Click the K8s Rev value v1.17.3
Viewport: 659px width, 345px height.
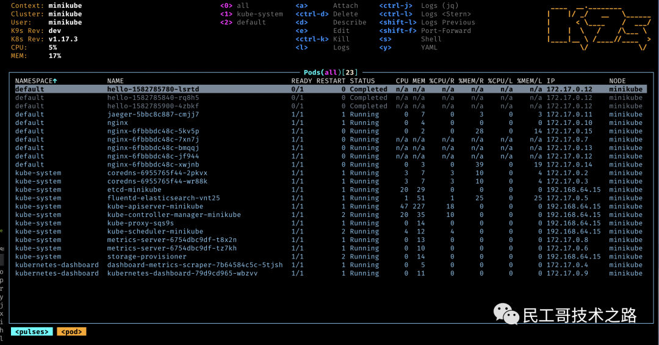click(63, 39)
